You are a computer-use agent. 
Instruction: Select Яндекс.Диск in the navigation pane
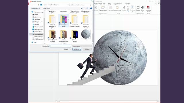[37, 32]
